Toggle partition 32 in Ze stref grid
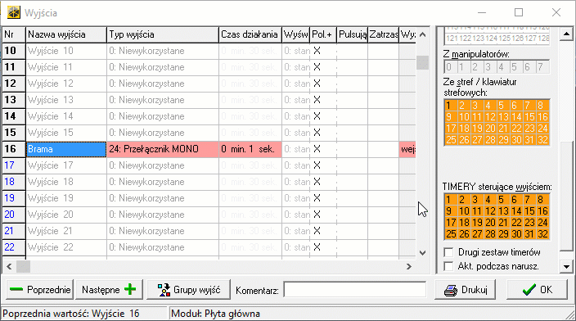This screenshot has width=576, height=321. tap(542, 140)
